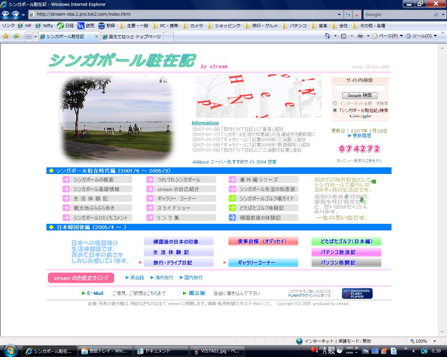Open the ページ(P) dropdown menu
447x357 pixels.
388,36
